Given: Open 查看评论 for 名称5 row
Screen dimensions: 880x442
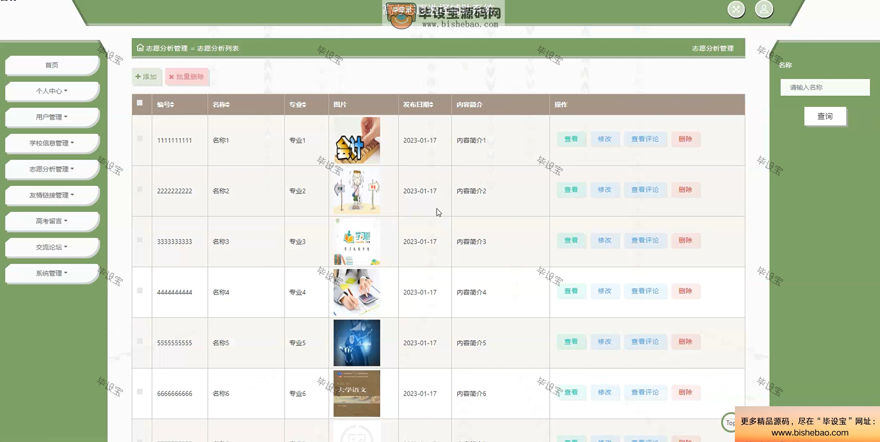Looking at the screenshot, I should point(645,341).
